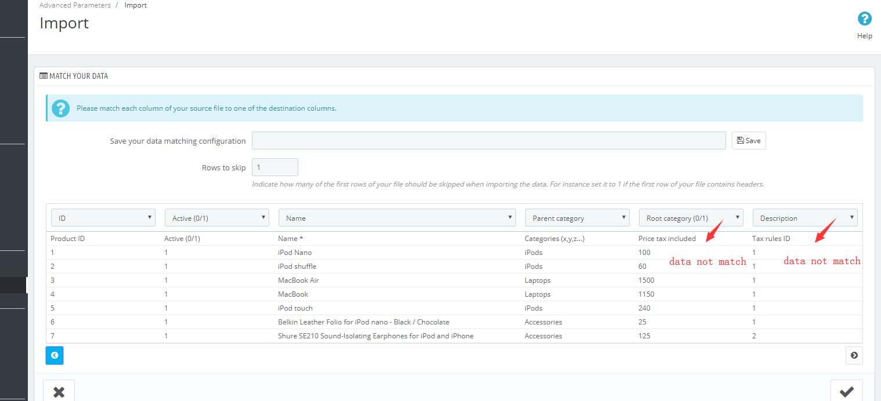Click the question mark info icon
Viewport: 881px width, 401px height.
click(60, 108)
